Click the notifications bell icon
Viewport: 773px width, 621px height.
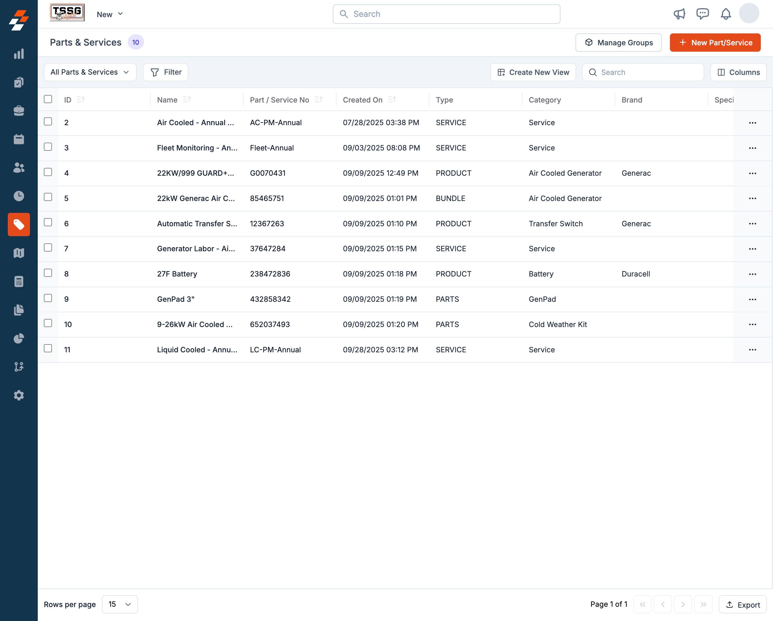(725, 14)
